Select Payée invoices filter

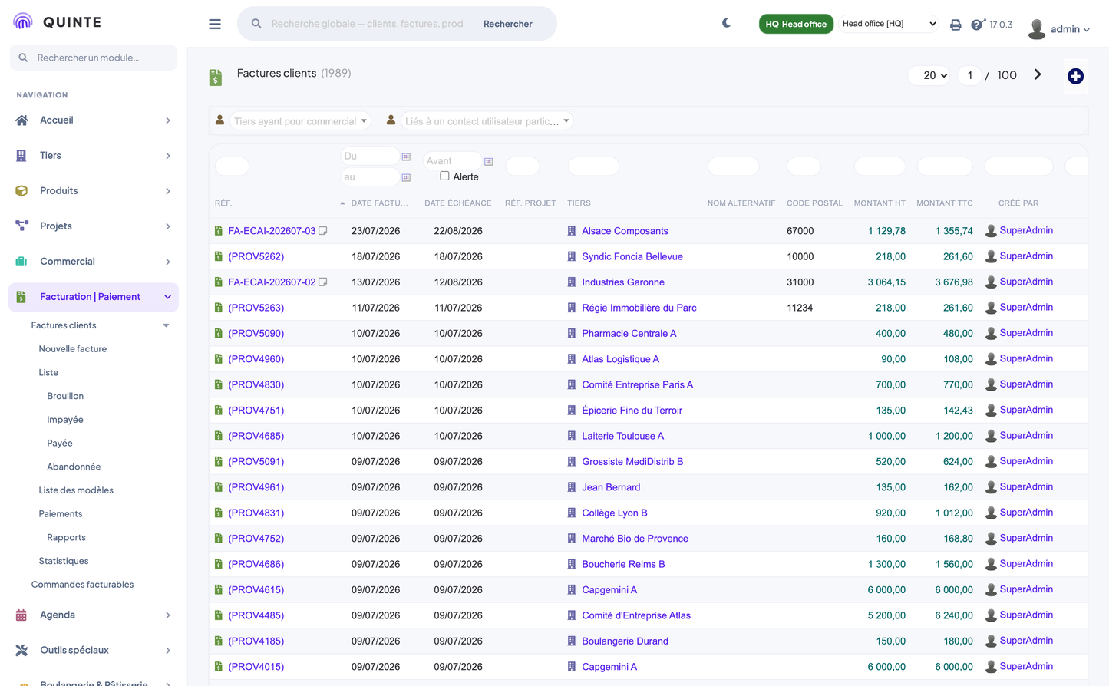click(x=60, y=444)
